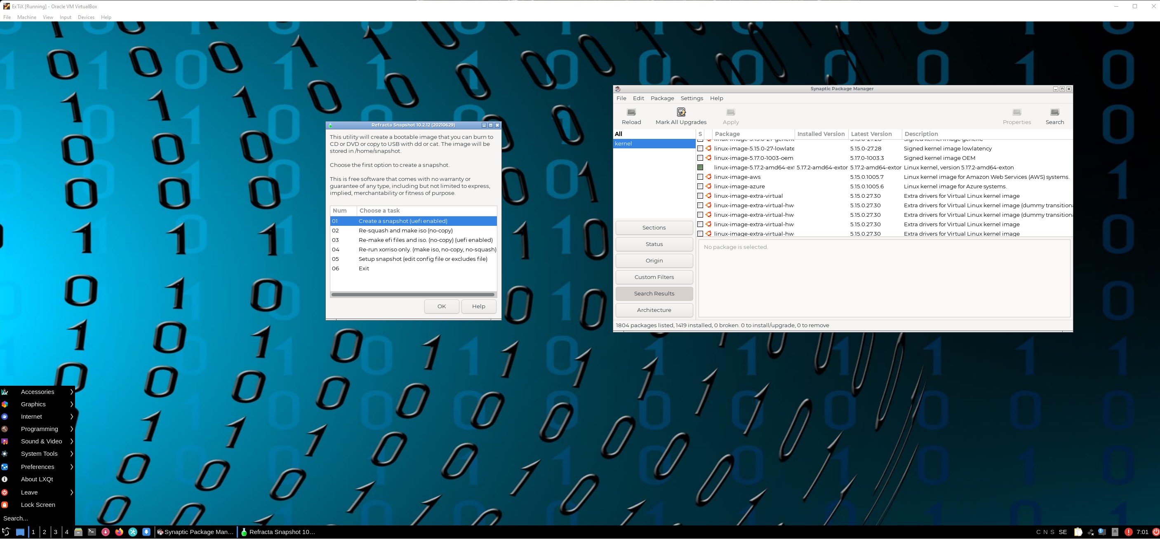Click Help button in Refracta Snapshot

pos(479,307)
